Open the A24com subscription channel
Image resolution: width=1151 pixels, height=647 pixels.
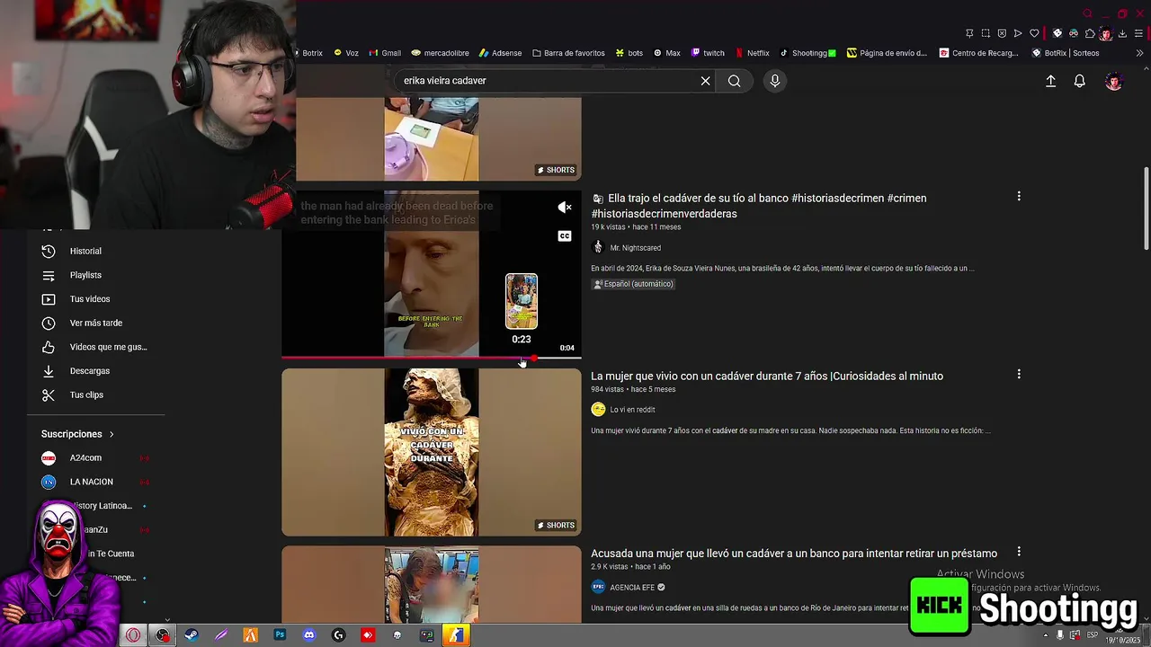[x=85, y=458]
